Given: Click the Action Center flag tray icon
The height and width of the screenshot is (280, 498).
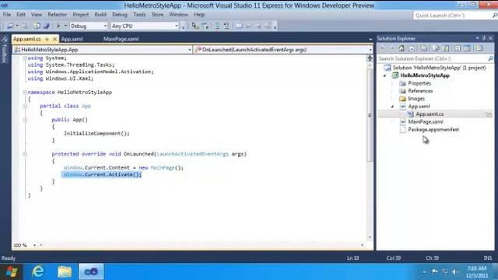Looking at the screenshot, I should point(435,271).
